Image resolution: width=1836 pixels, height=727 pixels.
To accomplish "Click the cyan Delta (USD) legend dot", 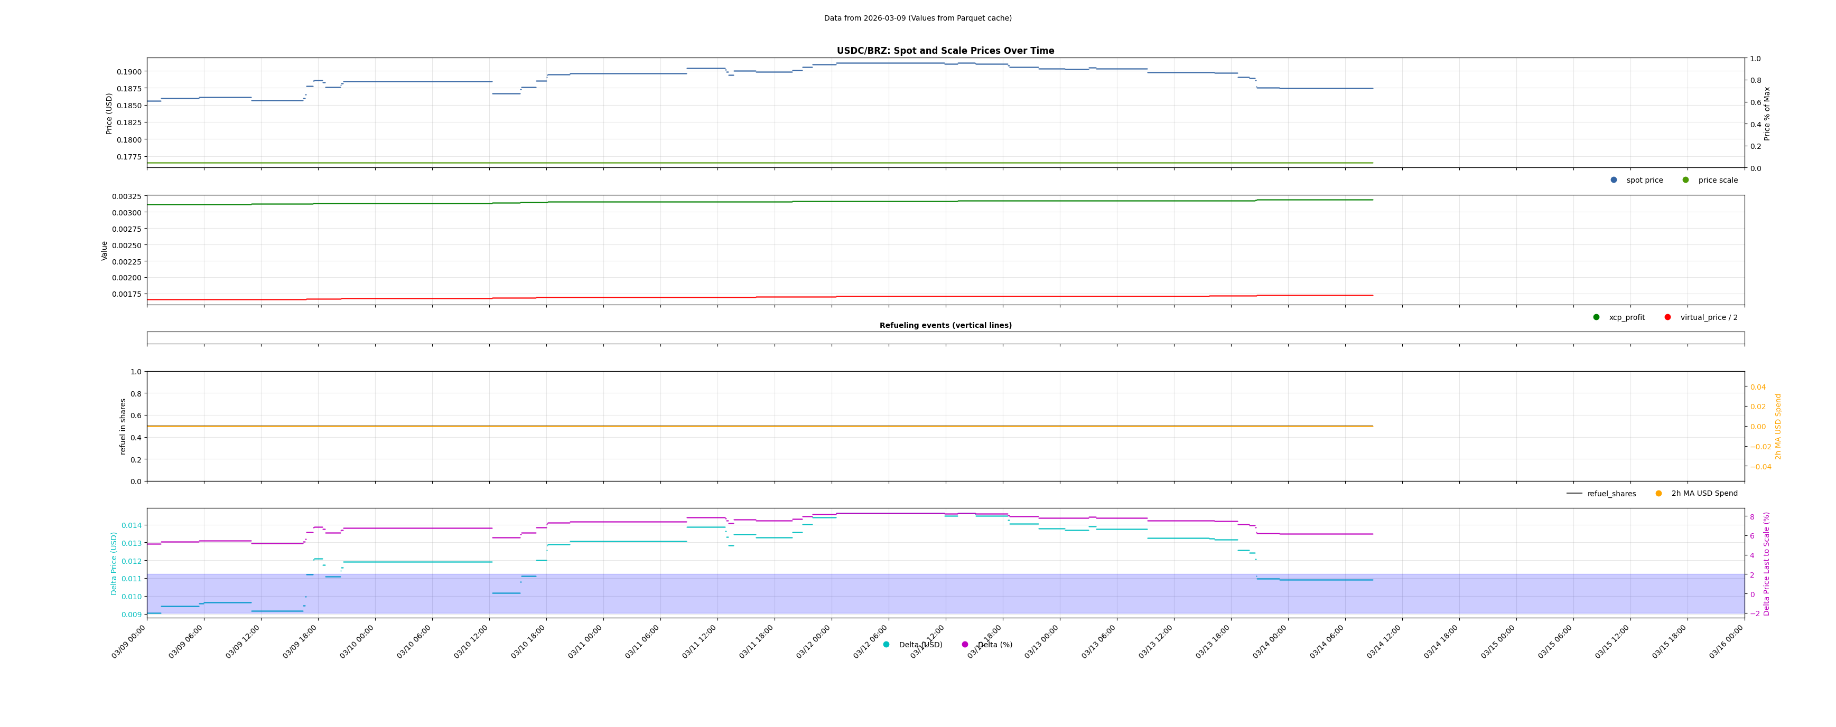I will point(886,645).
